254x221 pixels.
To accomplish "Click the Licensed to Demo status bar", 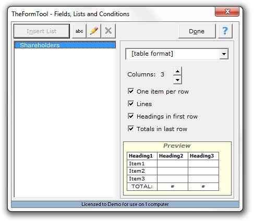I will coord(125,204).
